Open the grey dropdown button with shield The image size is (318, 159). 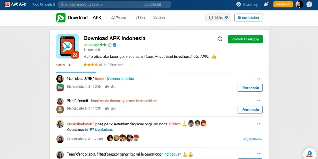coord(218,18)
